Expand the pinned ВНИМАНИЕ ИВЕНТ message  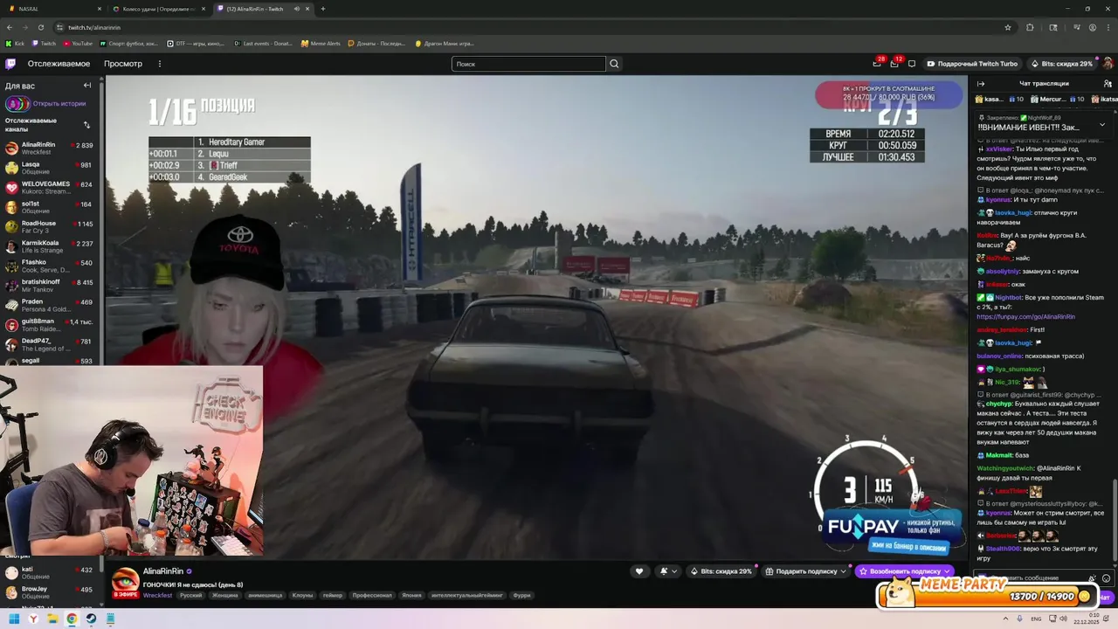tap(1101, 124)
